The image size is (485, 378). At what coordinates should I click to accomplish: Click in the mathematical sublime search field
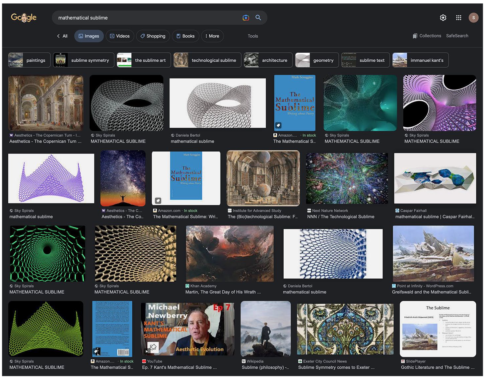[148, 18]
